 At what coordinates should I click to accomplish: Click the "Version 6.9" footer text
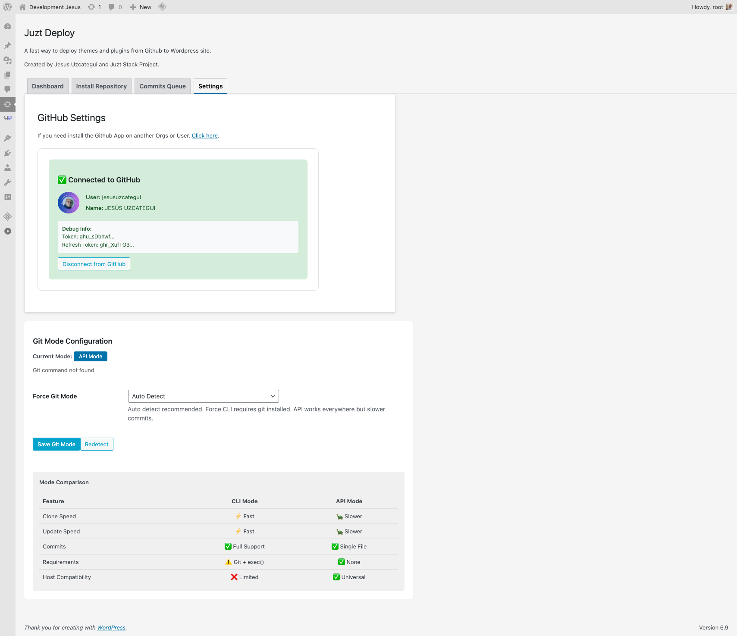714,628
